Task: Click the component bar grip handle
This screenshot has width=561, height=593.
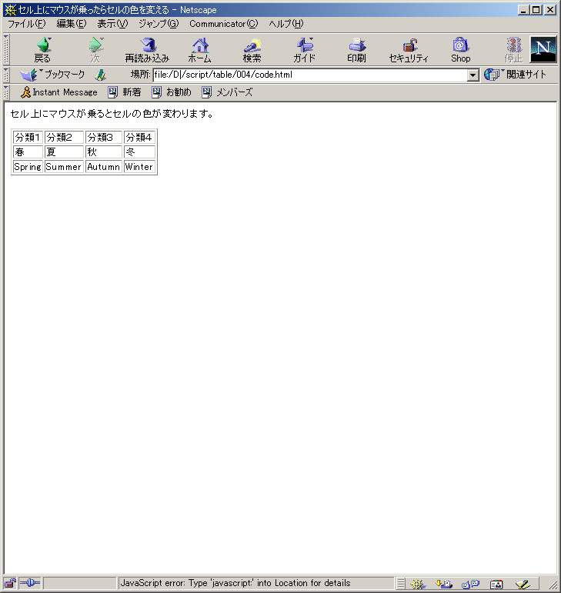Action: (x=401, y=584)
